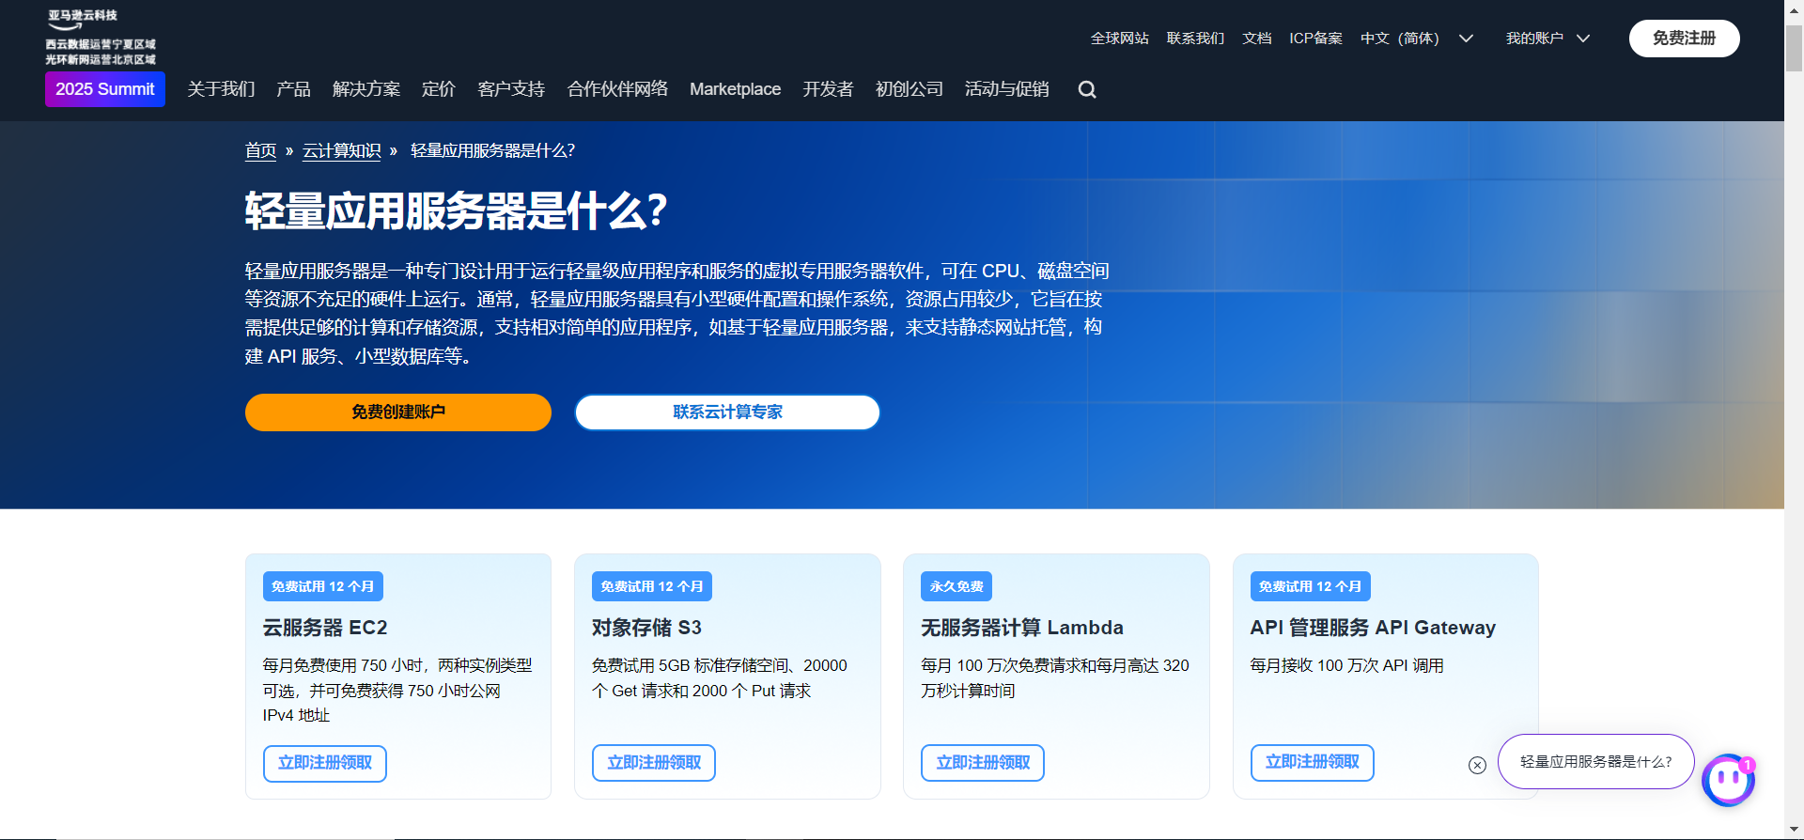Open the chatbot assistant avatar icon
This screenshot has height=840, width=1804.
pos(1728,780)
